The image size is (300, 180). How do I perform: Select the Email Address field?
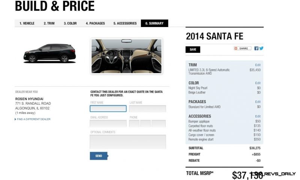click(x=108, y=124)
